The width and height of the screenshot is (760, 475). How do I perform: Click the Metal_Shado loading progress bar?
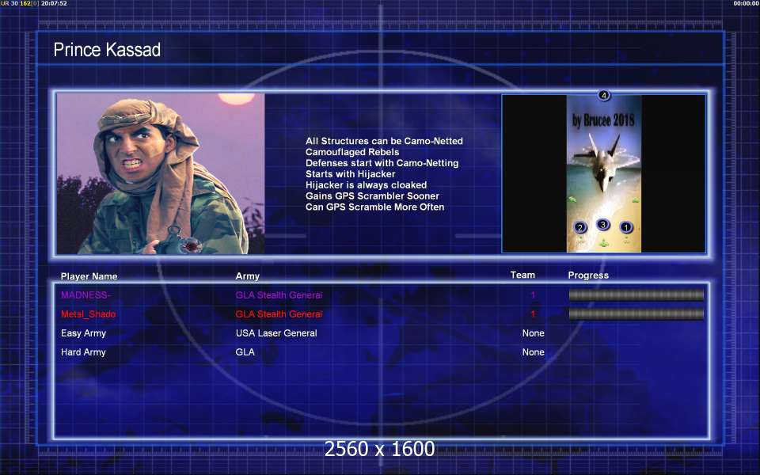(x=636, y=314)
